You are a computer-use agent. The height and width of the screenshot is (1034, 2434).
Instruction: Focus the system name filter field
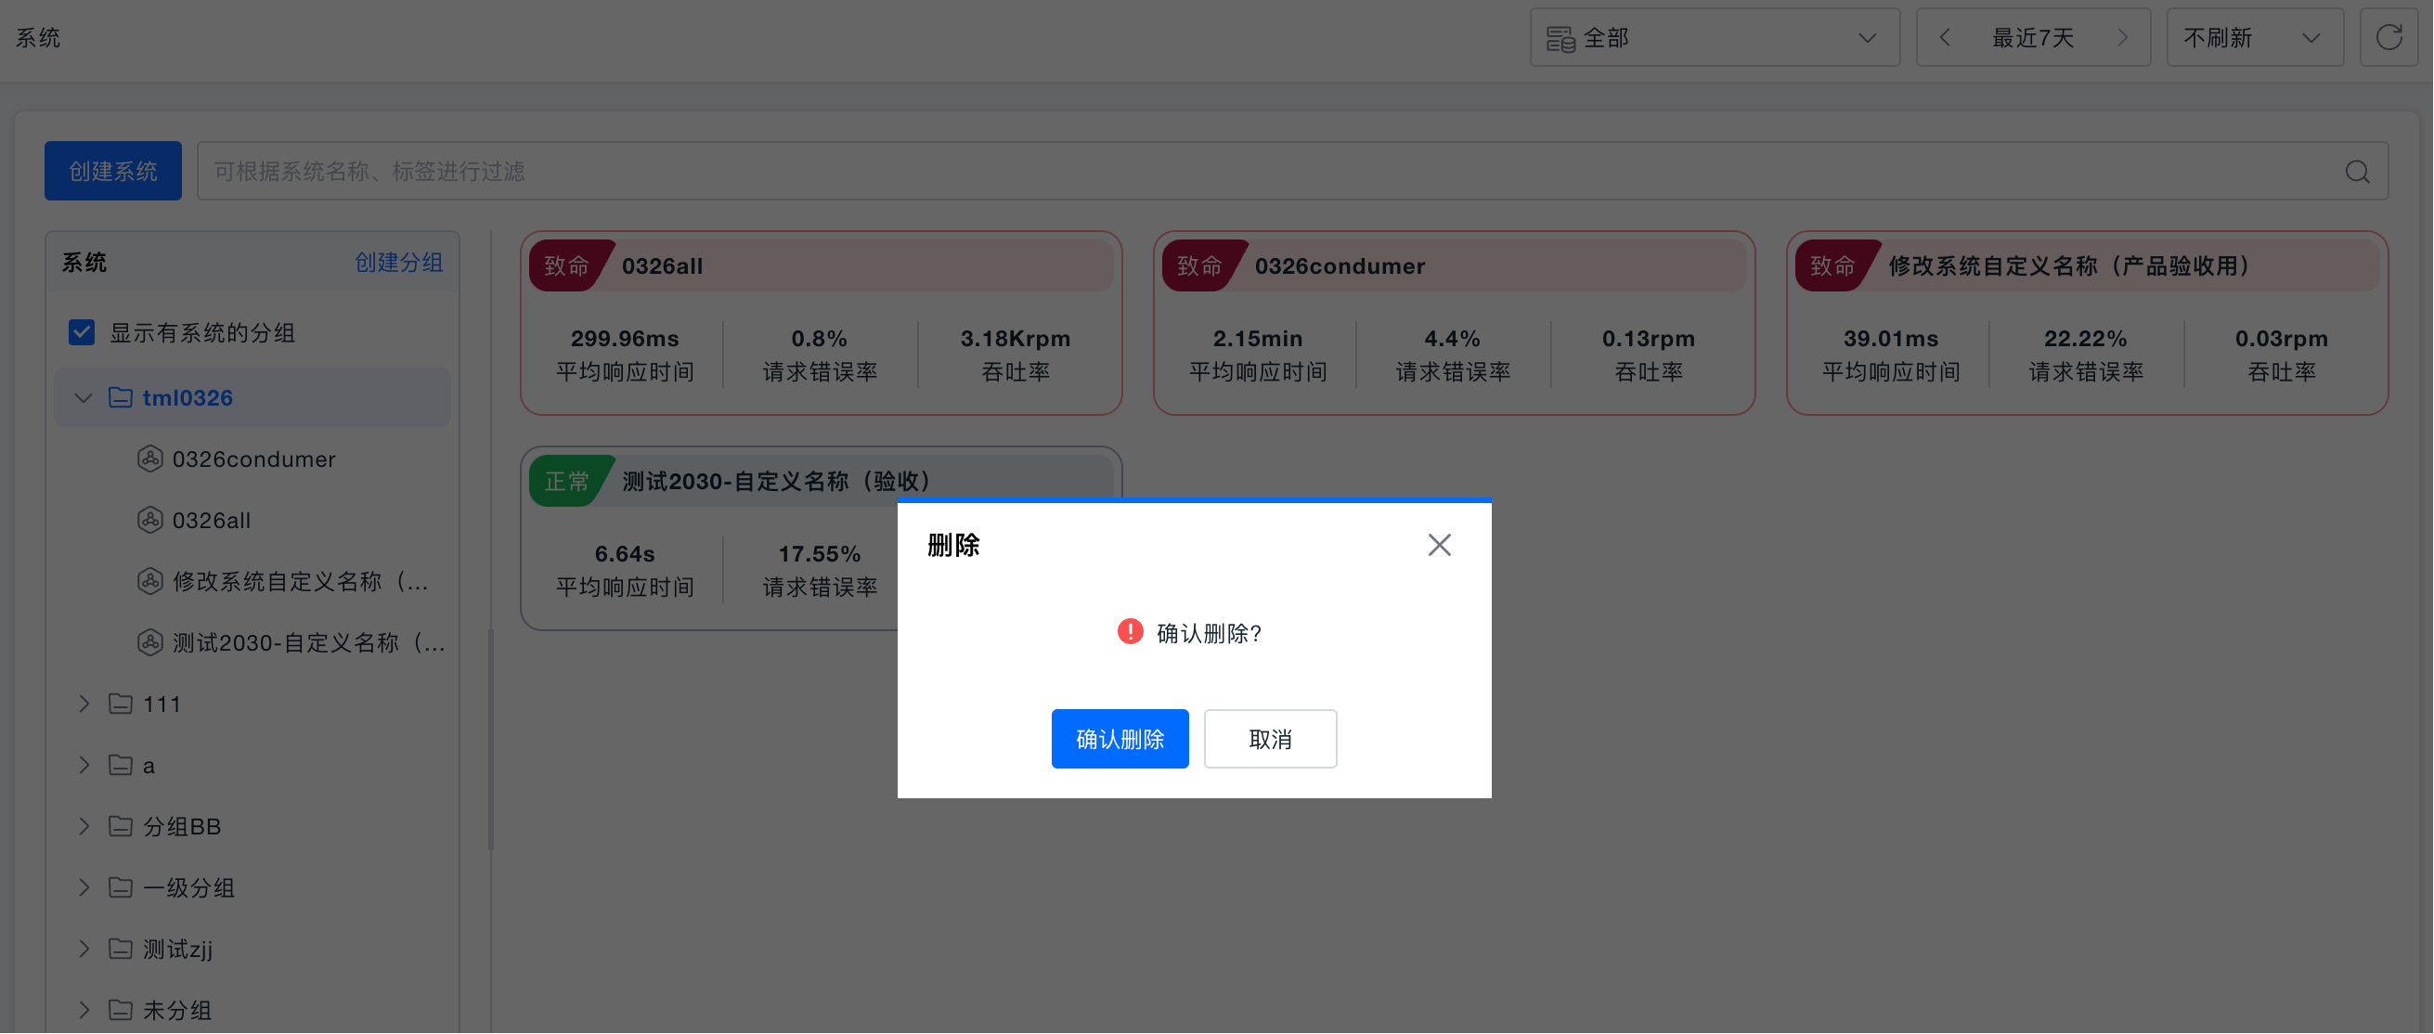coord(1292,171)
